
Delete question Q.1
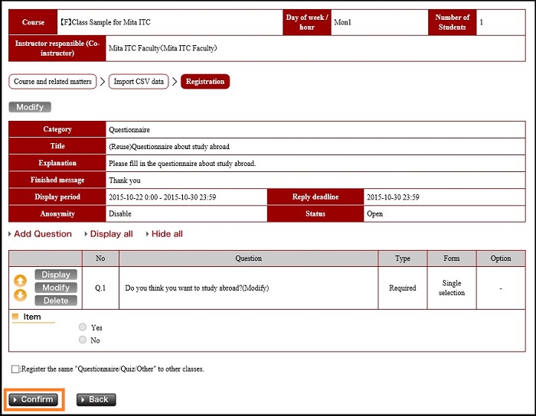(x=56, y=301)
